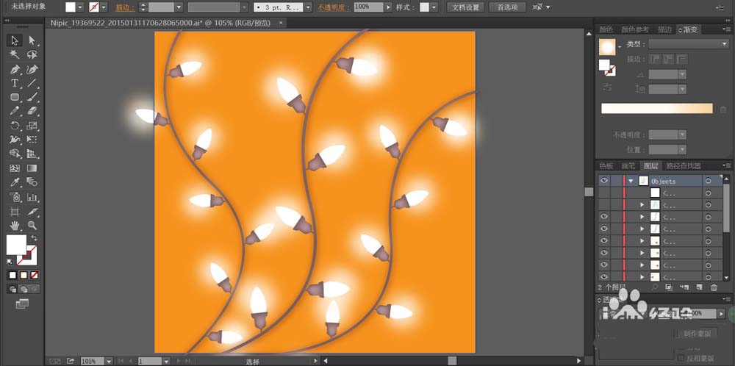
Task: Expand the second sublayer triangle under Objects
Action: [642, 205]
